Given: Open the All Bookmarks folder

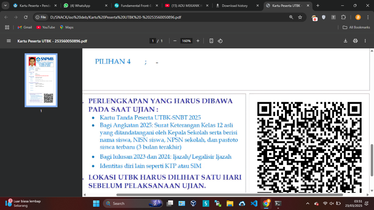Looking at the screenshot, I should pos(356,27).
